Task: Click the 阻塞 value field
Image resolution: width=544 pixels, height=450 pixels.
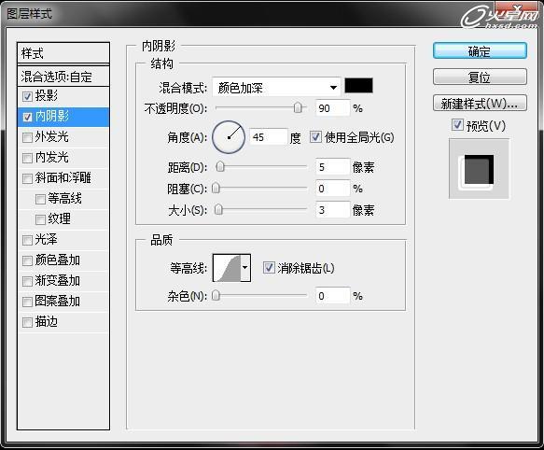Action: click(332, 189)
